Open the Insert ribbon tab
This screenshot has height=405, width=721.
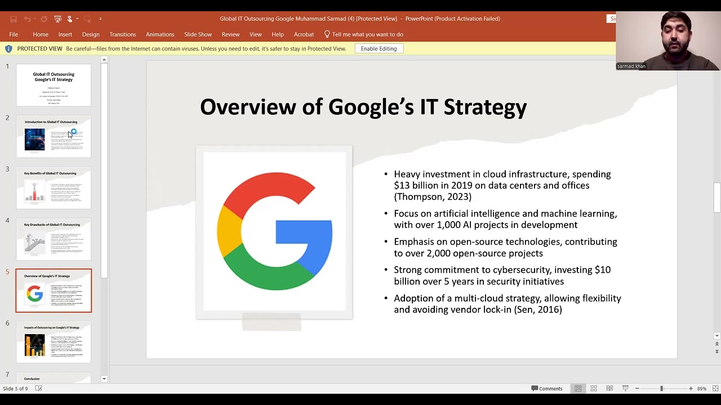(65, 34)
